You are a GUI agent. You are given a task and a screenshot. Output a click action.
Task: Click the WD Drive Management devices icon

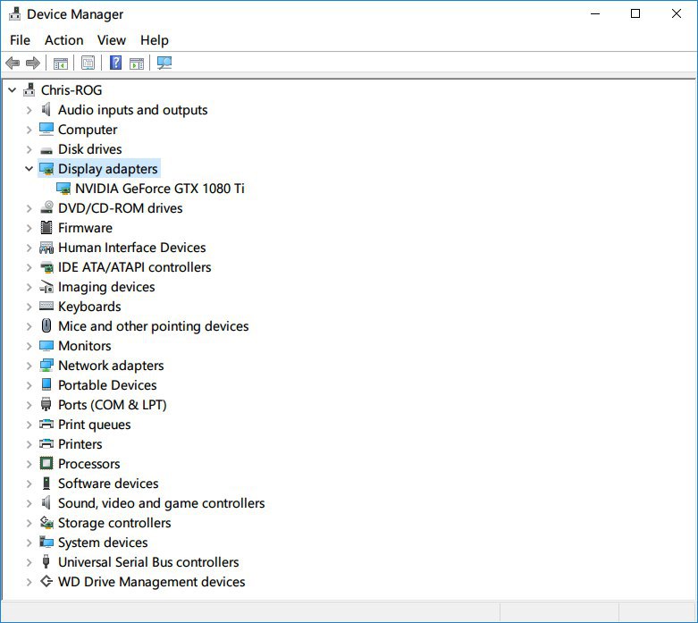pyautogui.click(x=46, y=581)
